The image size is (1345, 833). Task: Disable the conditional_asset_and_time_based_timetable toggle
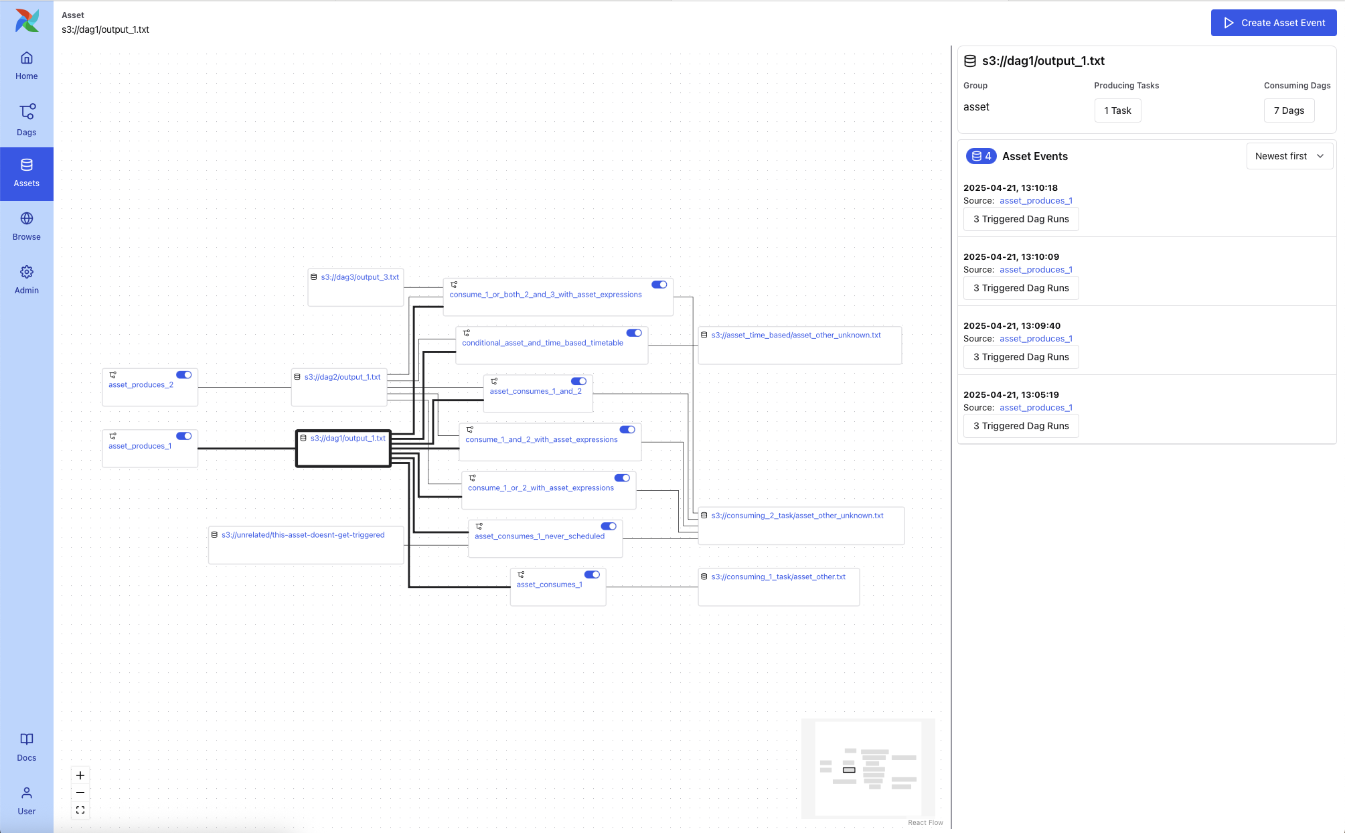634,333
